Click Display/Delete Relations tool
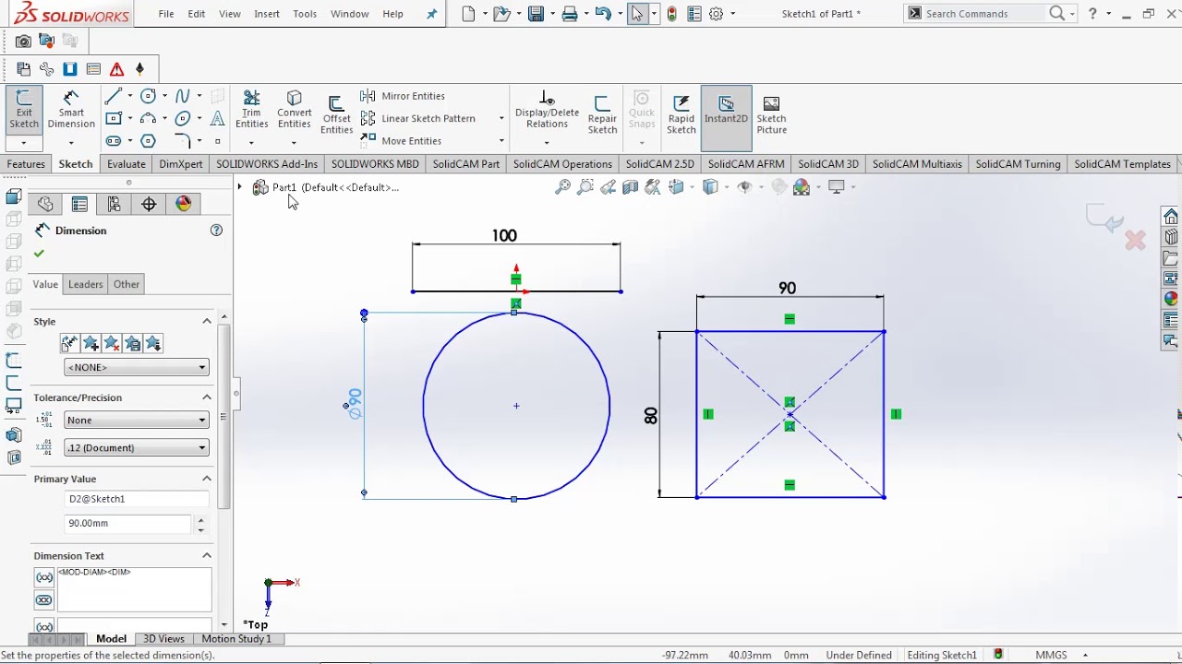1182x664 pixels. [x=547, y=111]
